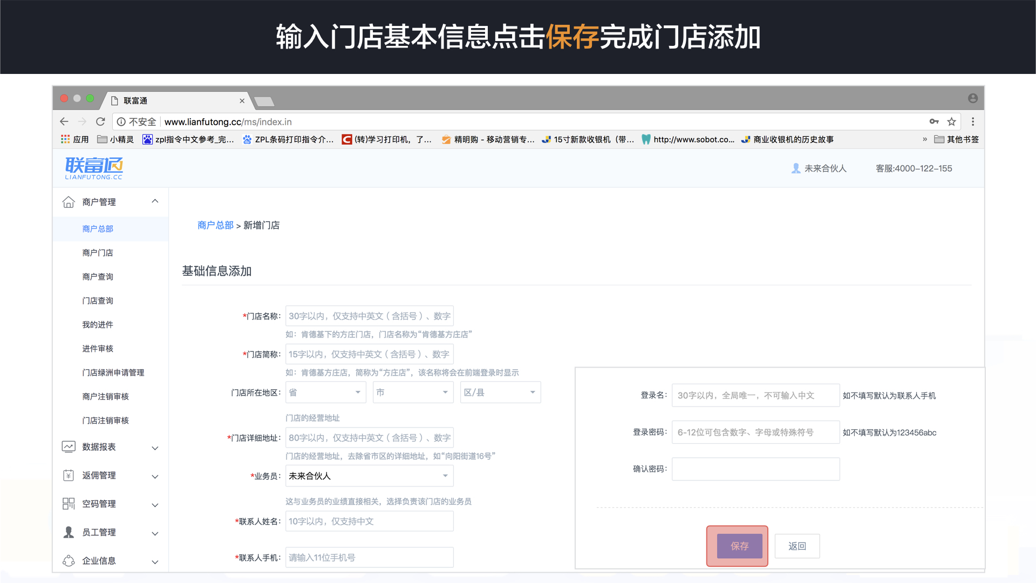Open the 小精灵 bookmark folder
The width and height of the screenshot is (1036, 583).
coord(115,139)
